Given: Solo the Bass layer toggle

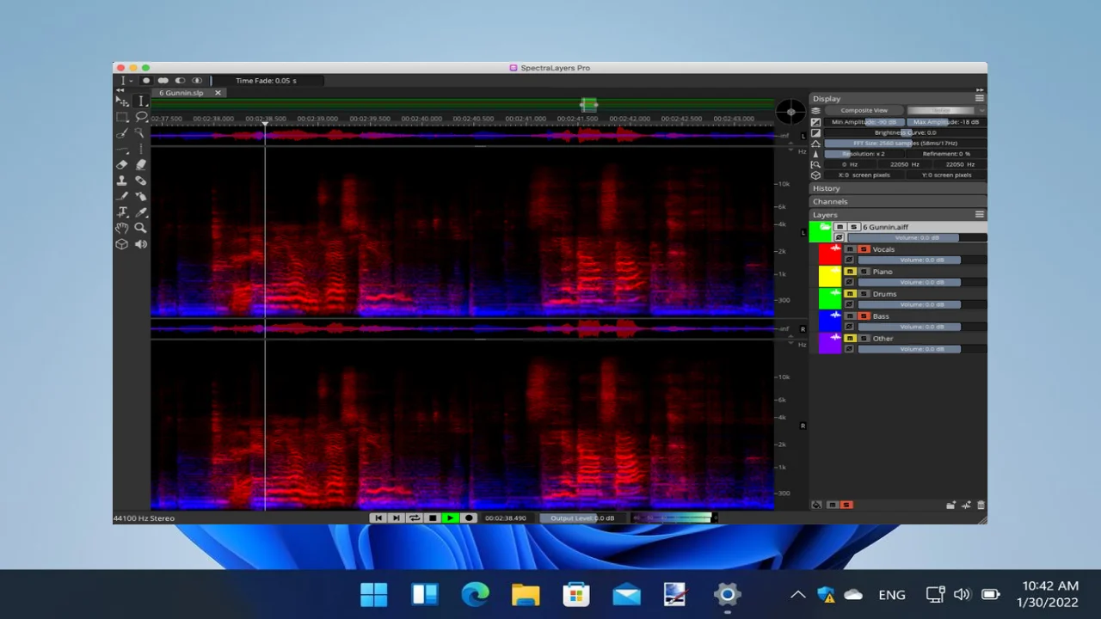Looking at the screenshot, I should click(864, 316).
